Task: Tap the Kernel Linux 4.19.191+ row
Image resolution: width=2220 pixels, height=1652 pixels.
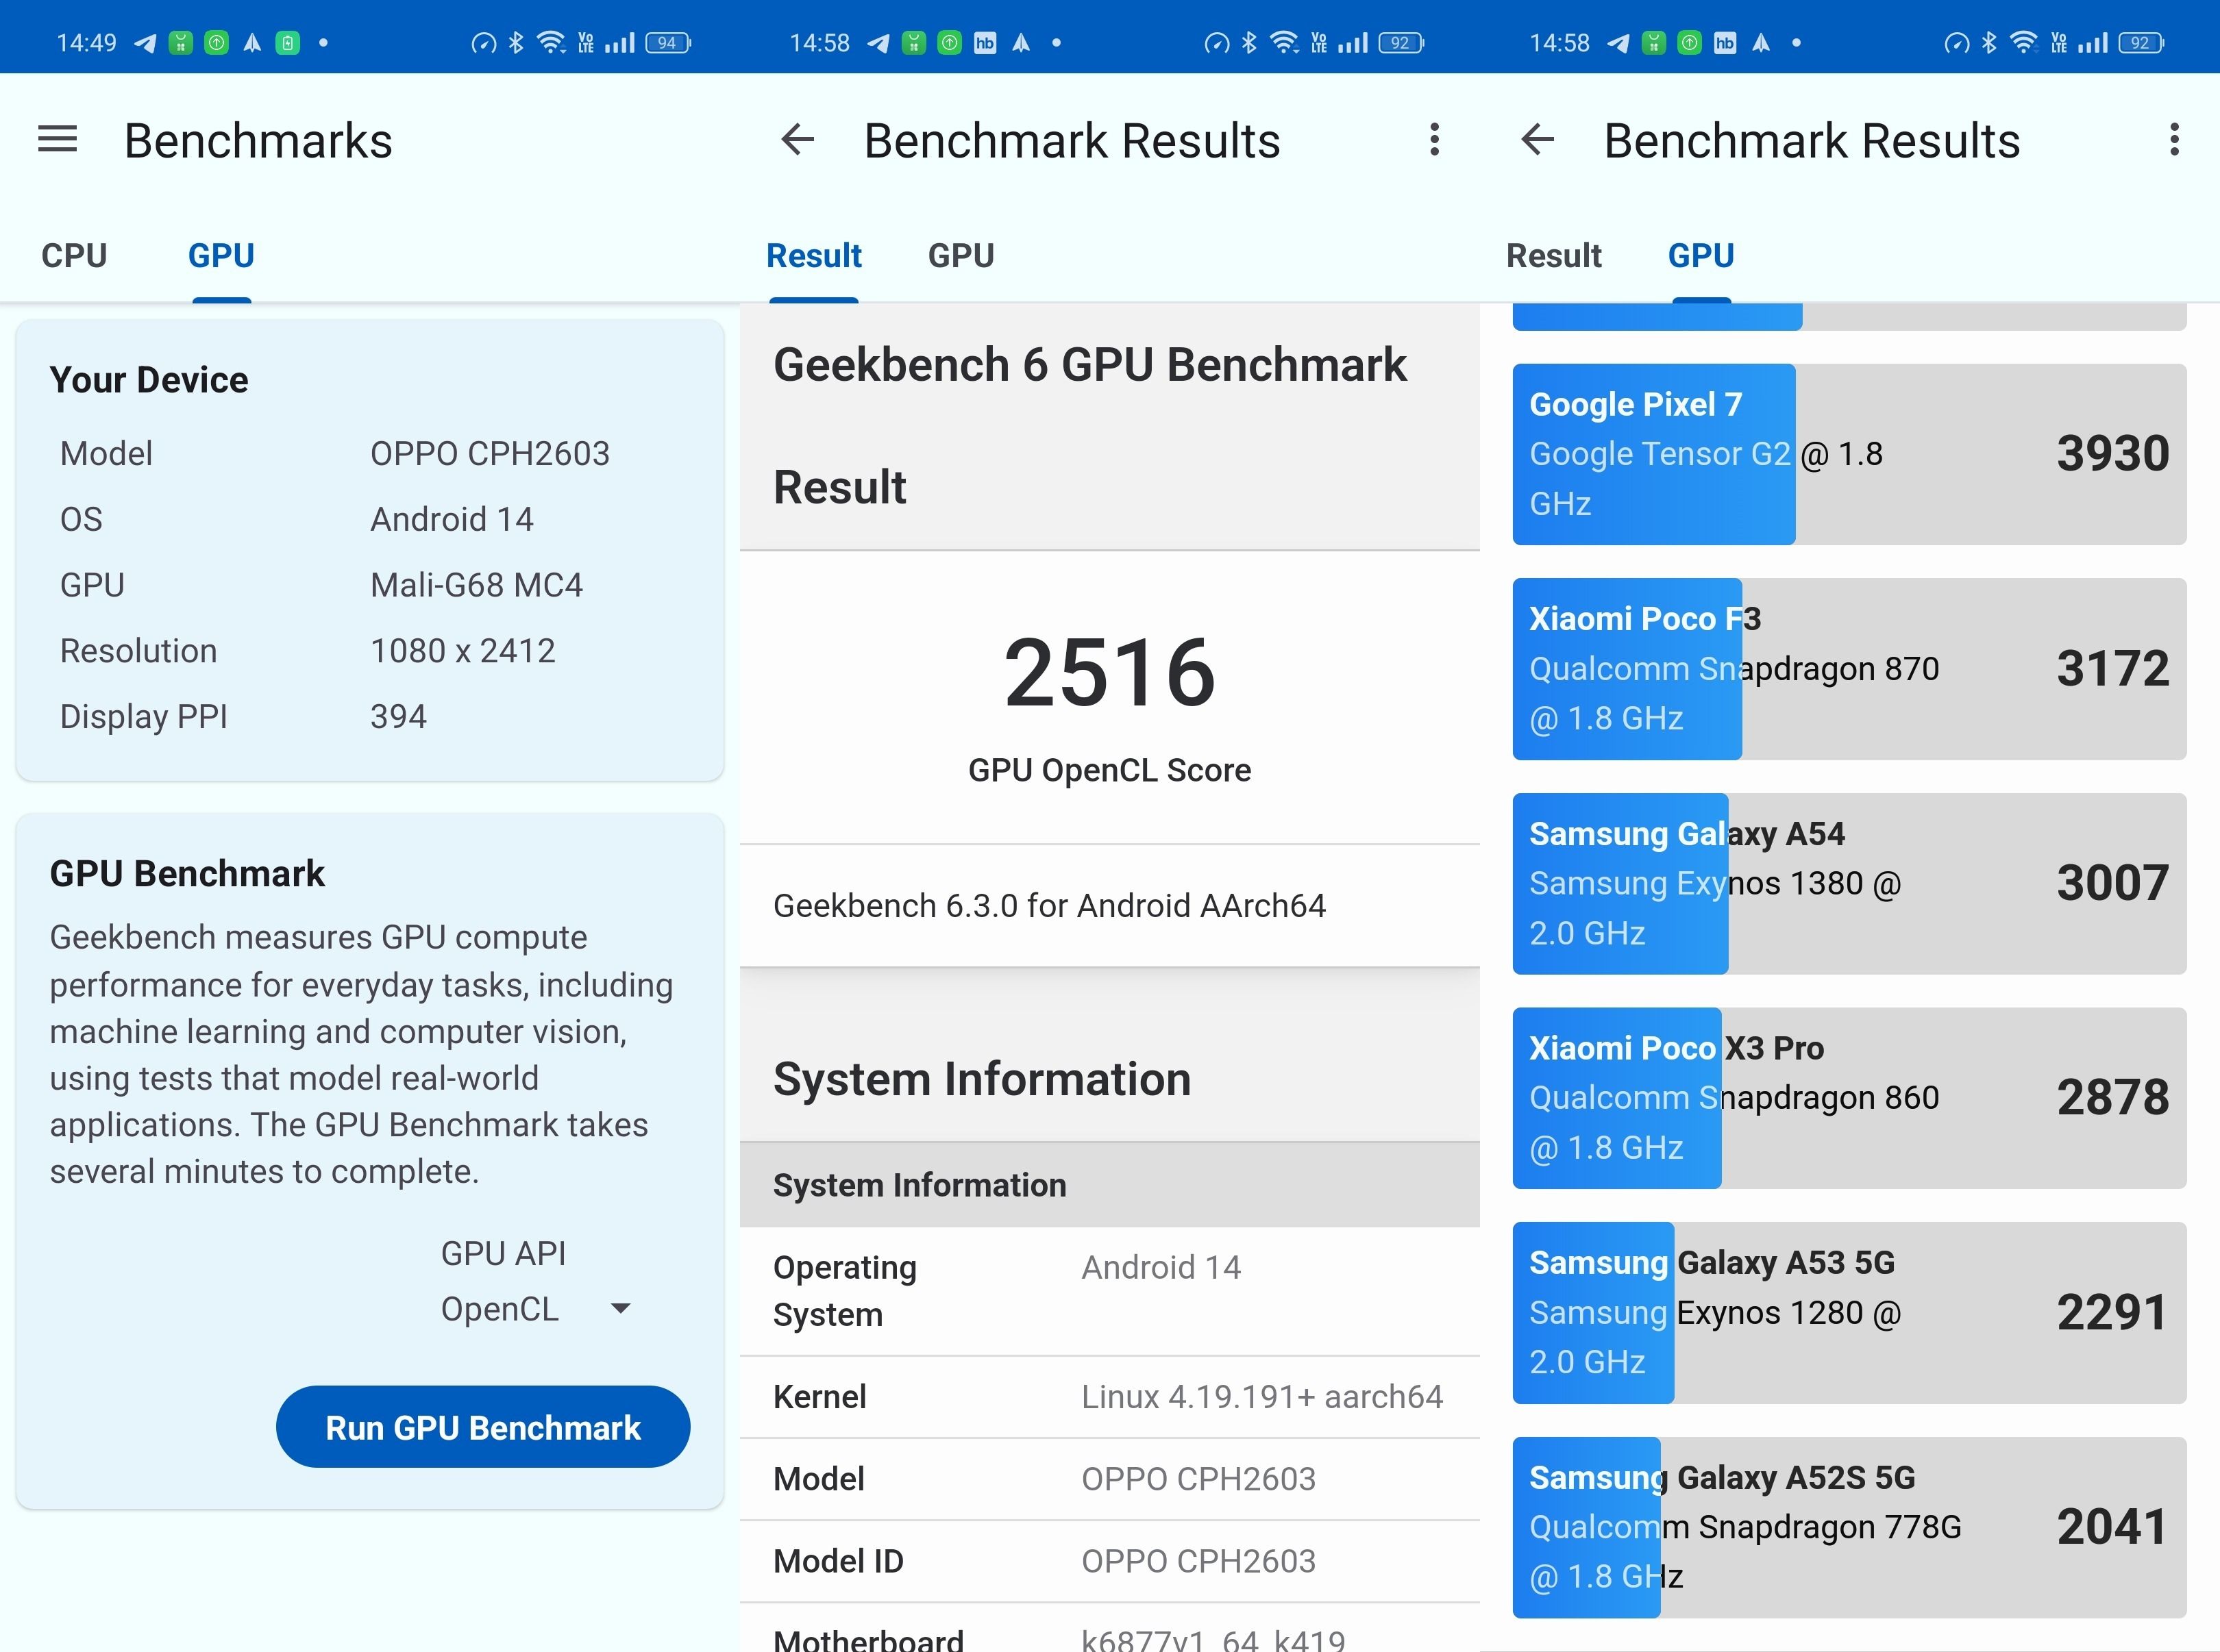Action: tap(1109, 1397)
